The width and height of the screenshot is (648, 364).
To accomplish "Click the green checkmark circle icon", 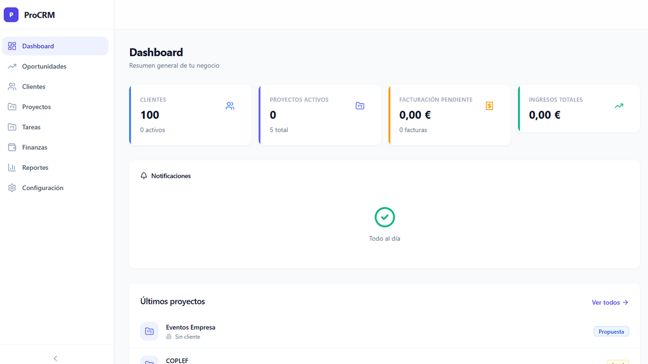I will coord(385,217).
